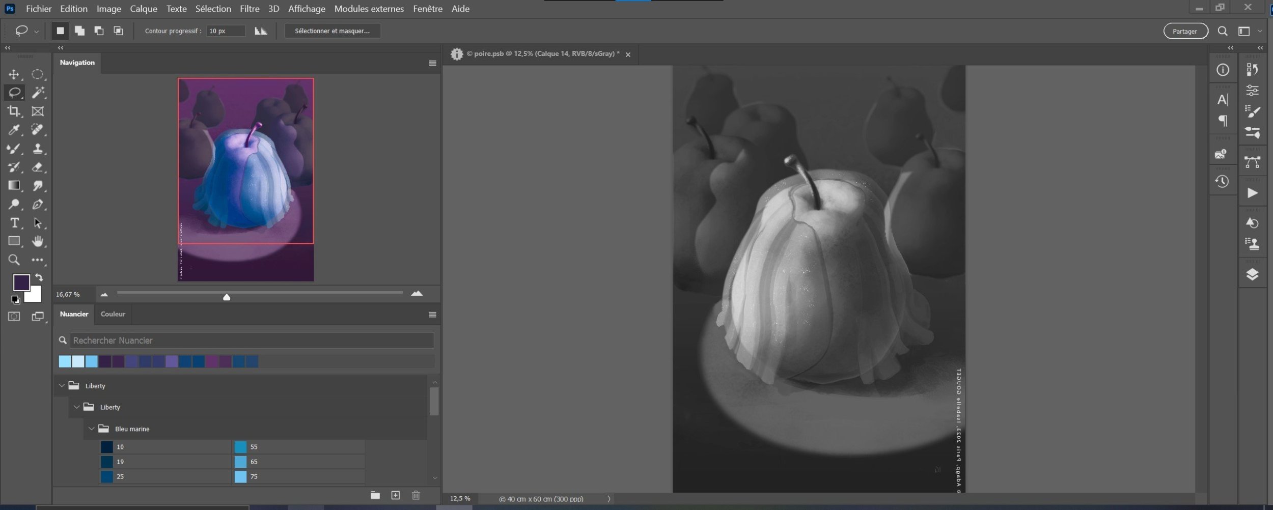Select the Magic Wand tool
This screenshot has width=1273, height=510.
[38, 93]
